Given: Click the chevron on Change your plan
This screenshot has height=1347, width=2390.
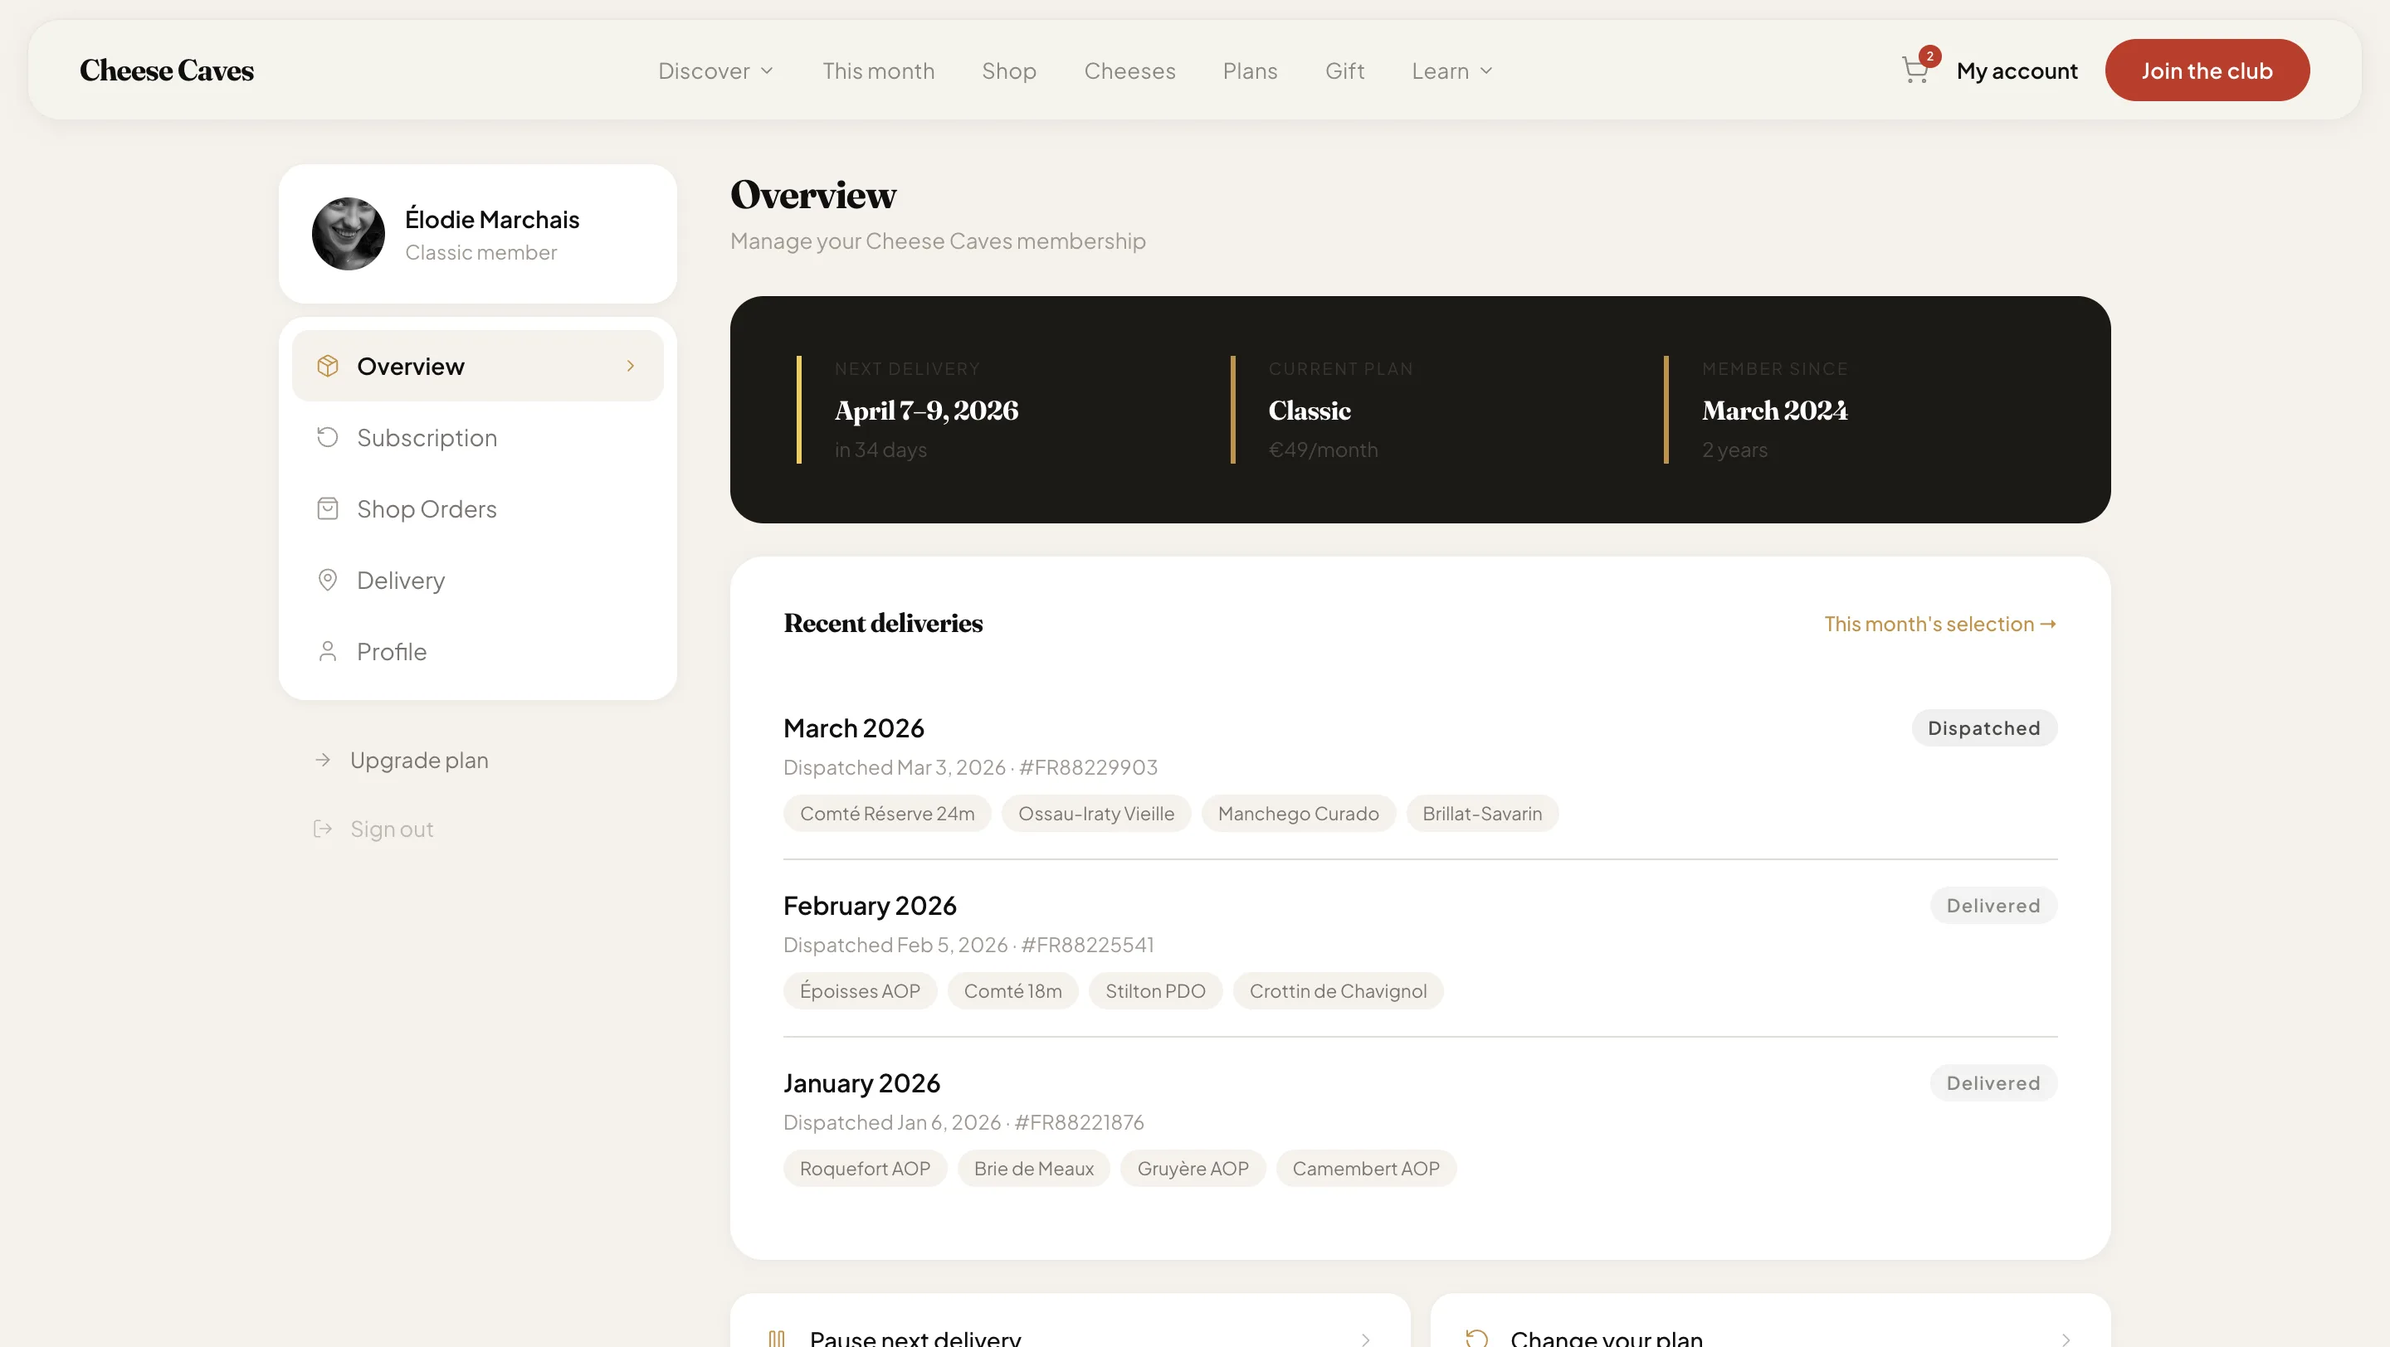Looking at the screenshot, I should pos(2066,1339).
